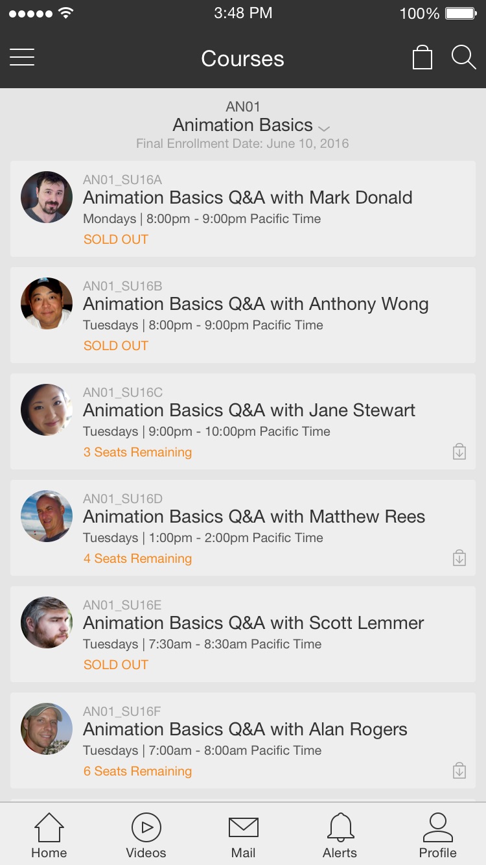Switch to Profile tab
The height and width of the screenshot is (865, 486).
438,836
